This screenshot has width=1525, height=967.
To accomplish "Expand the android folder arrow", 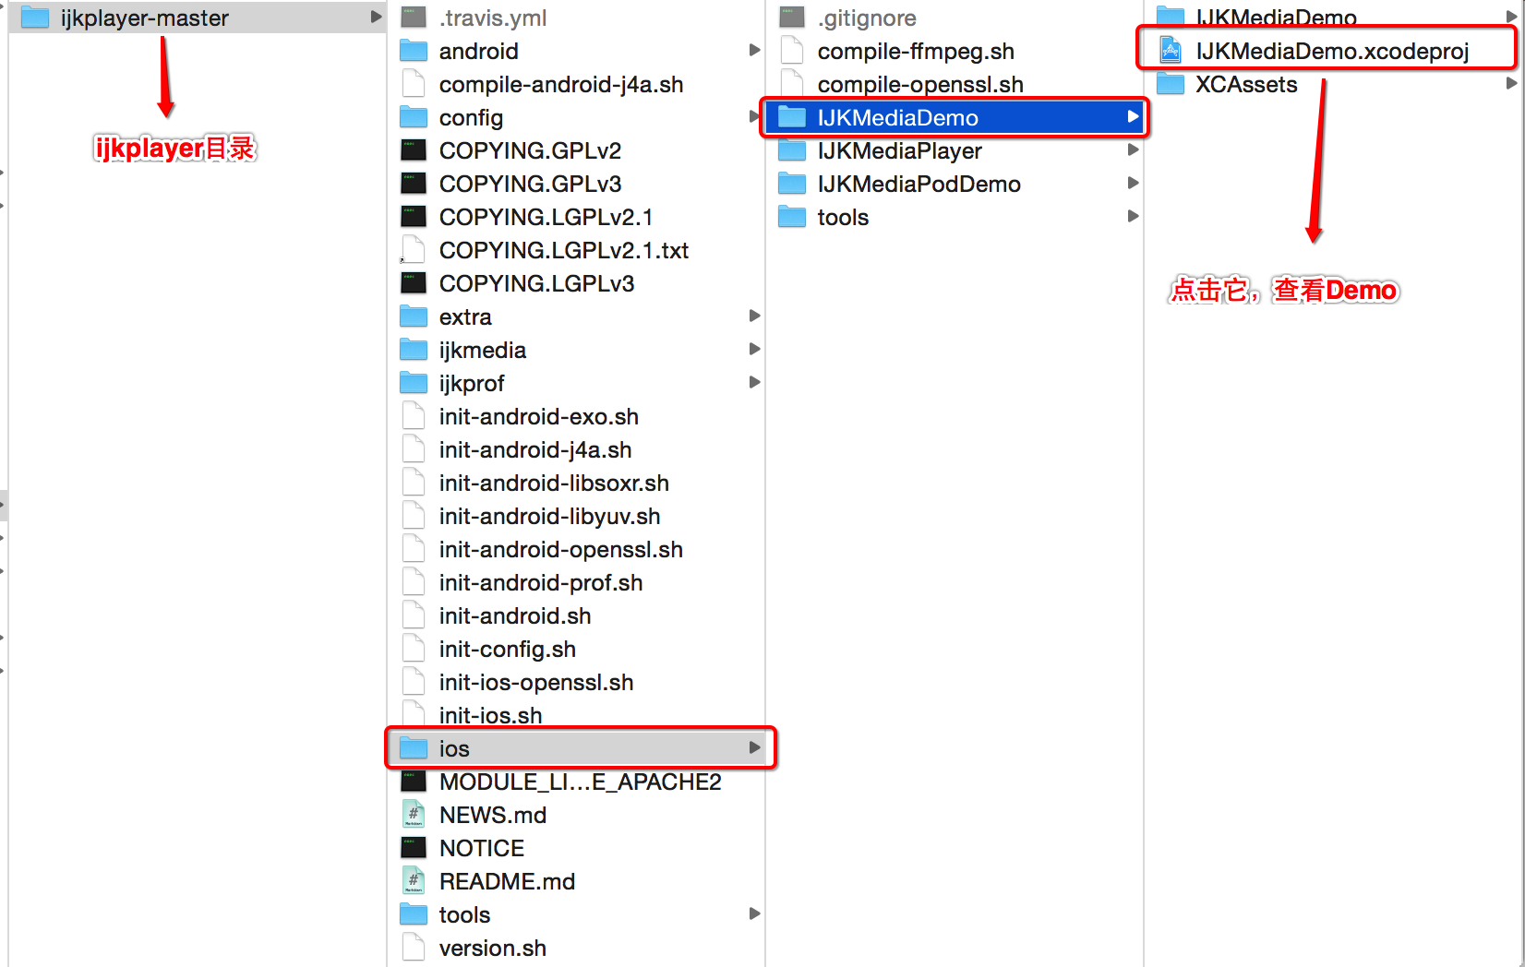I will pyautogui.click(x=754, y=50).
